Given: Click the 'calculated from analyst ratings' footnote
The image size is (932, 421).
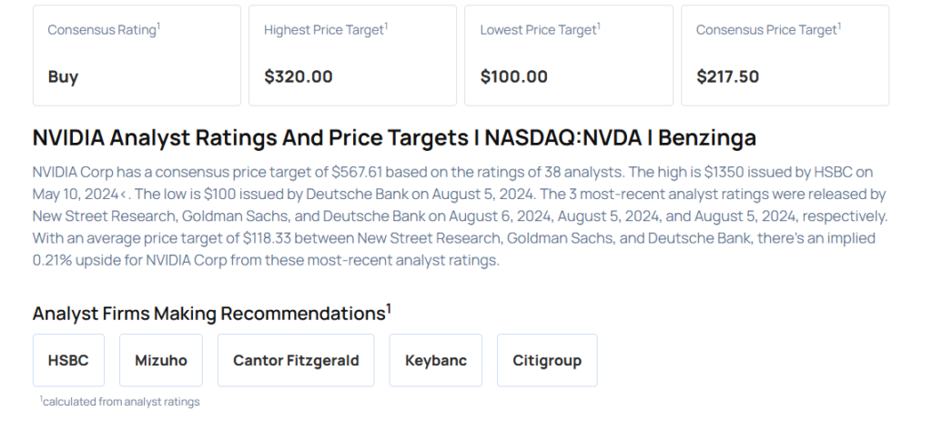Looking at the screenshot, I should pos(120,401).
